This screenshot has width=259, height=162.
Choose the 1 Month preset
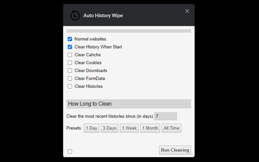[x=150, y=128]
